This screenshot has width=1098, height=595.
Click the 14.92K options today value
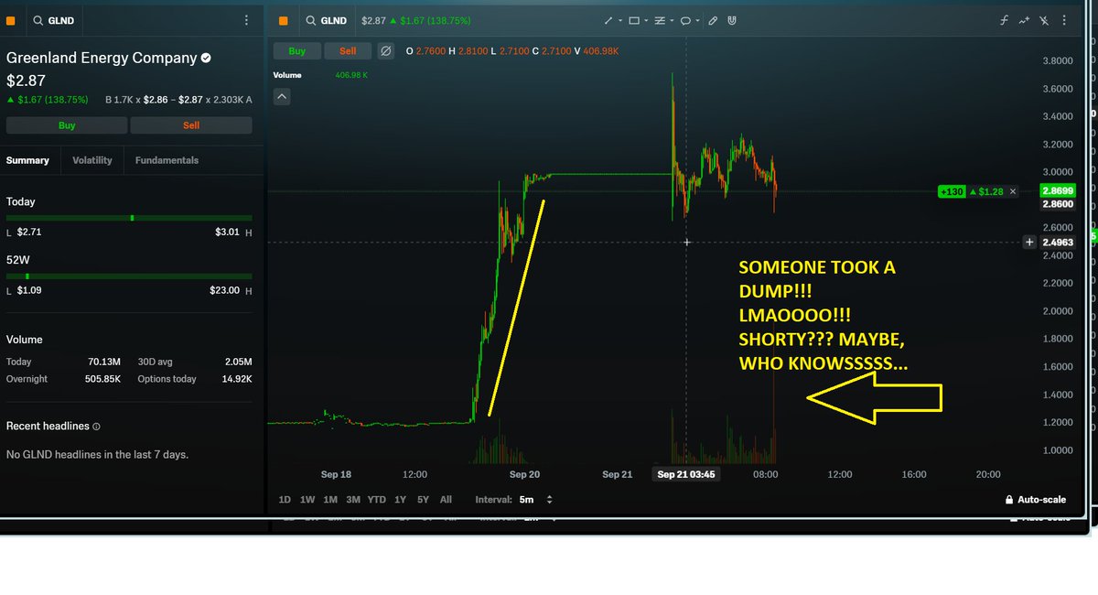235,379
